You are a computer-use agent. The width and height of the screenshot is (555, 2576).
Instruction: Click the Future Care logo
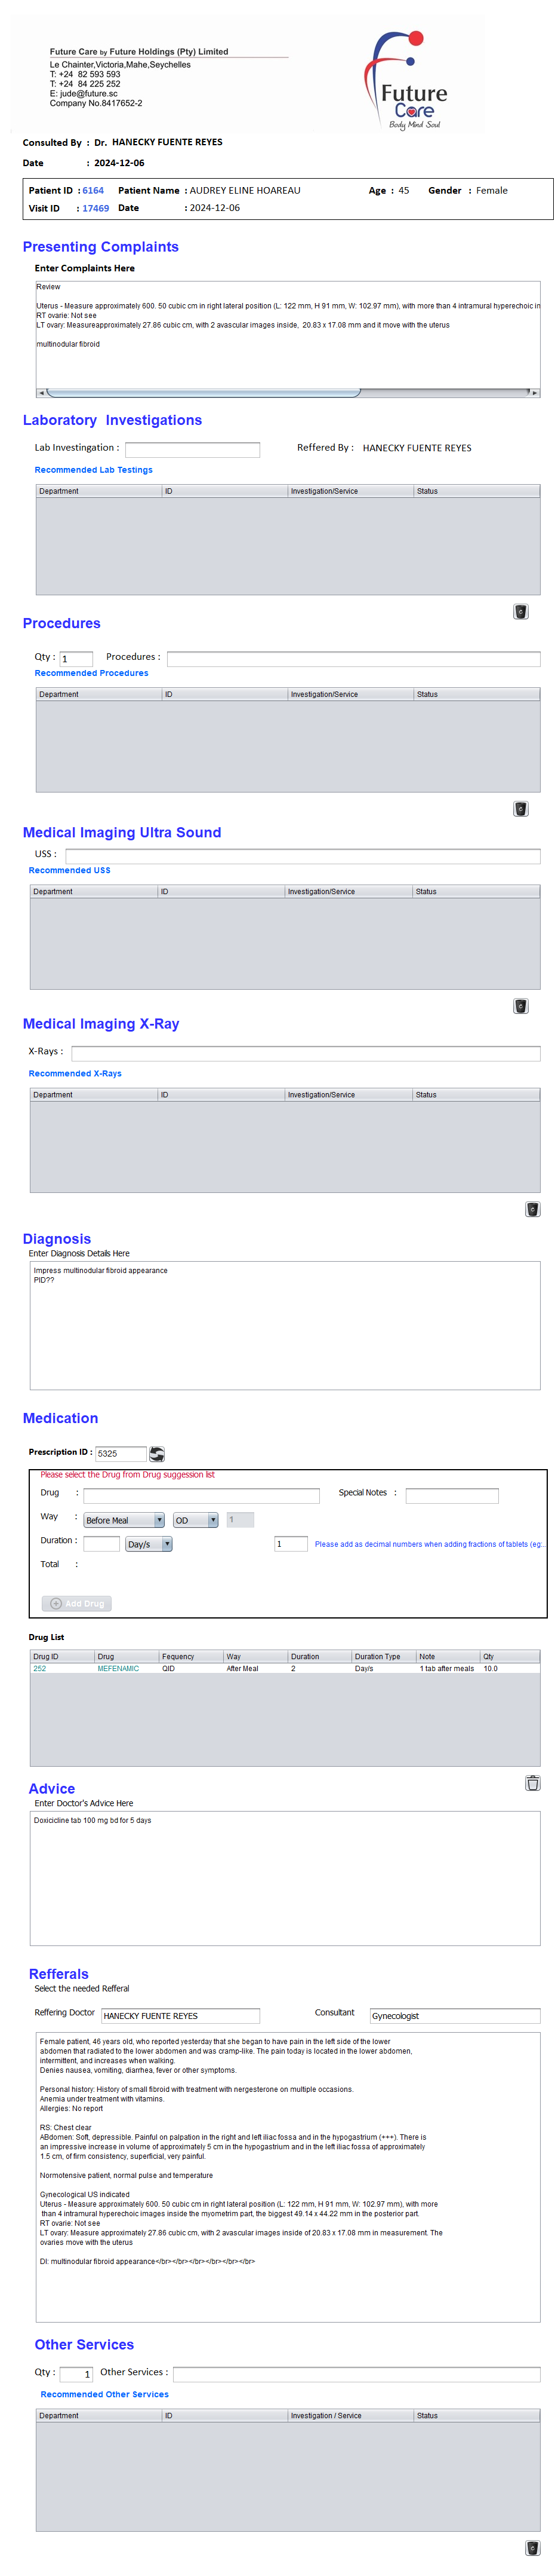[409, 80]
